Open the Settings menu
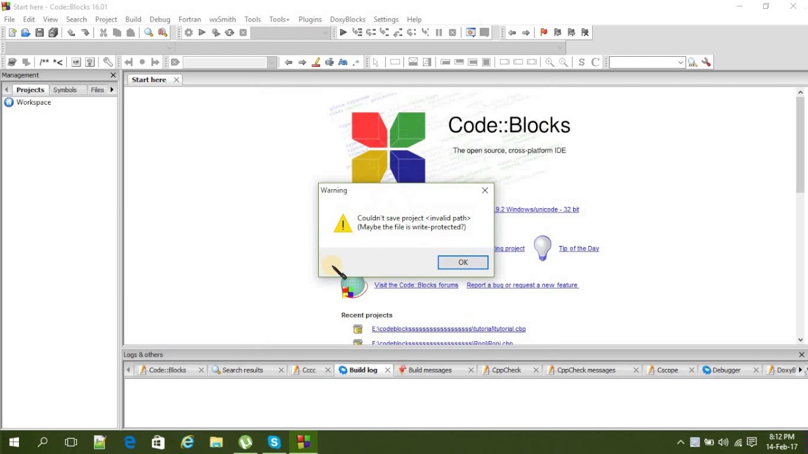The width and height of the screenshot is (808, 454). point(386,20)
